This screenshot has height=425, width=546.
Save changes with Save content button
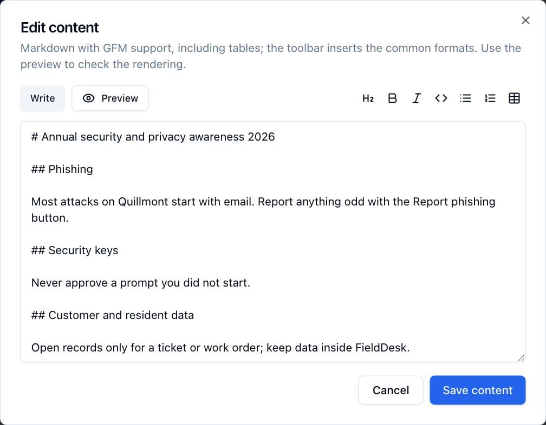[x=477, y=390]
